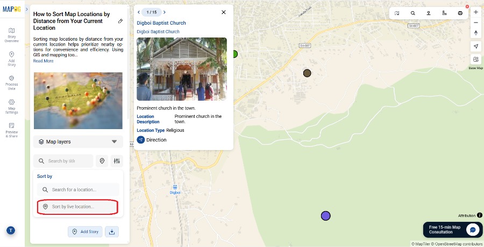This screenshot has height=247, width=484.
Task: Reset map bearing with compass icon
Action: 476,33
